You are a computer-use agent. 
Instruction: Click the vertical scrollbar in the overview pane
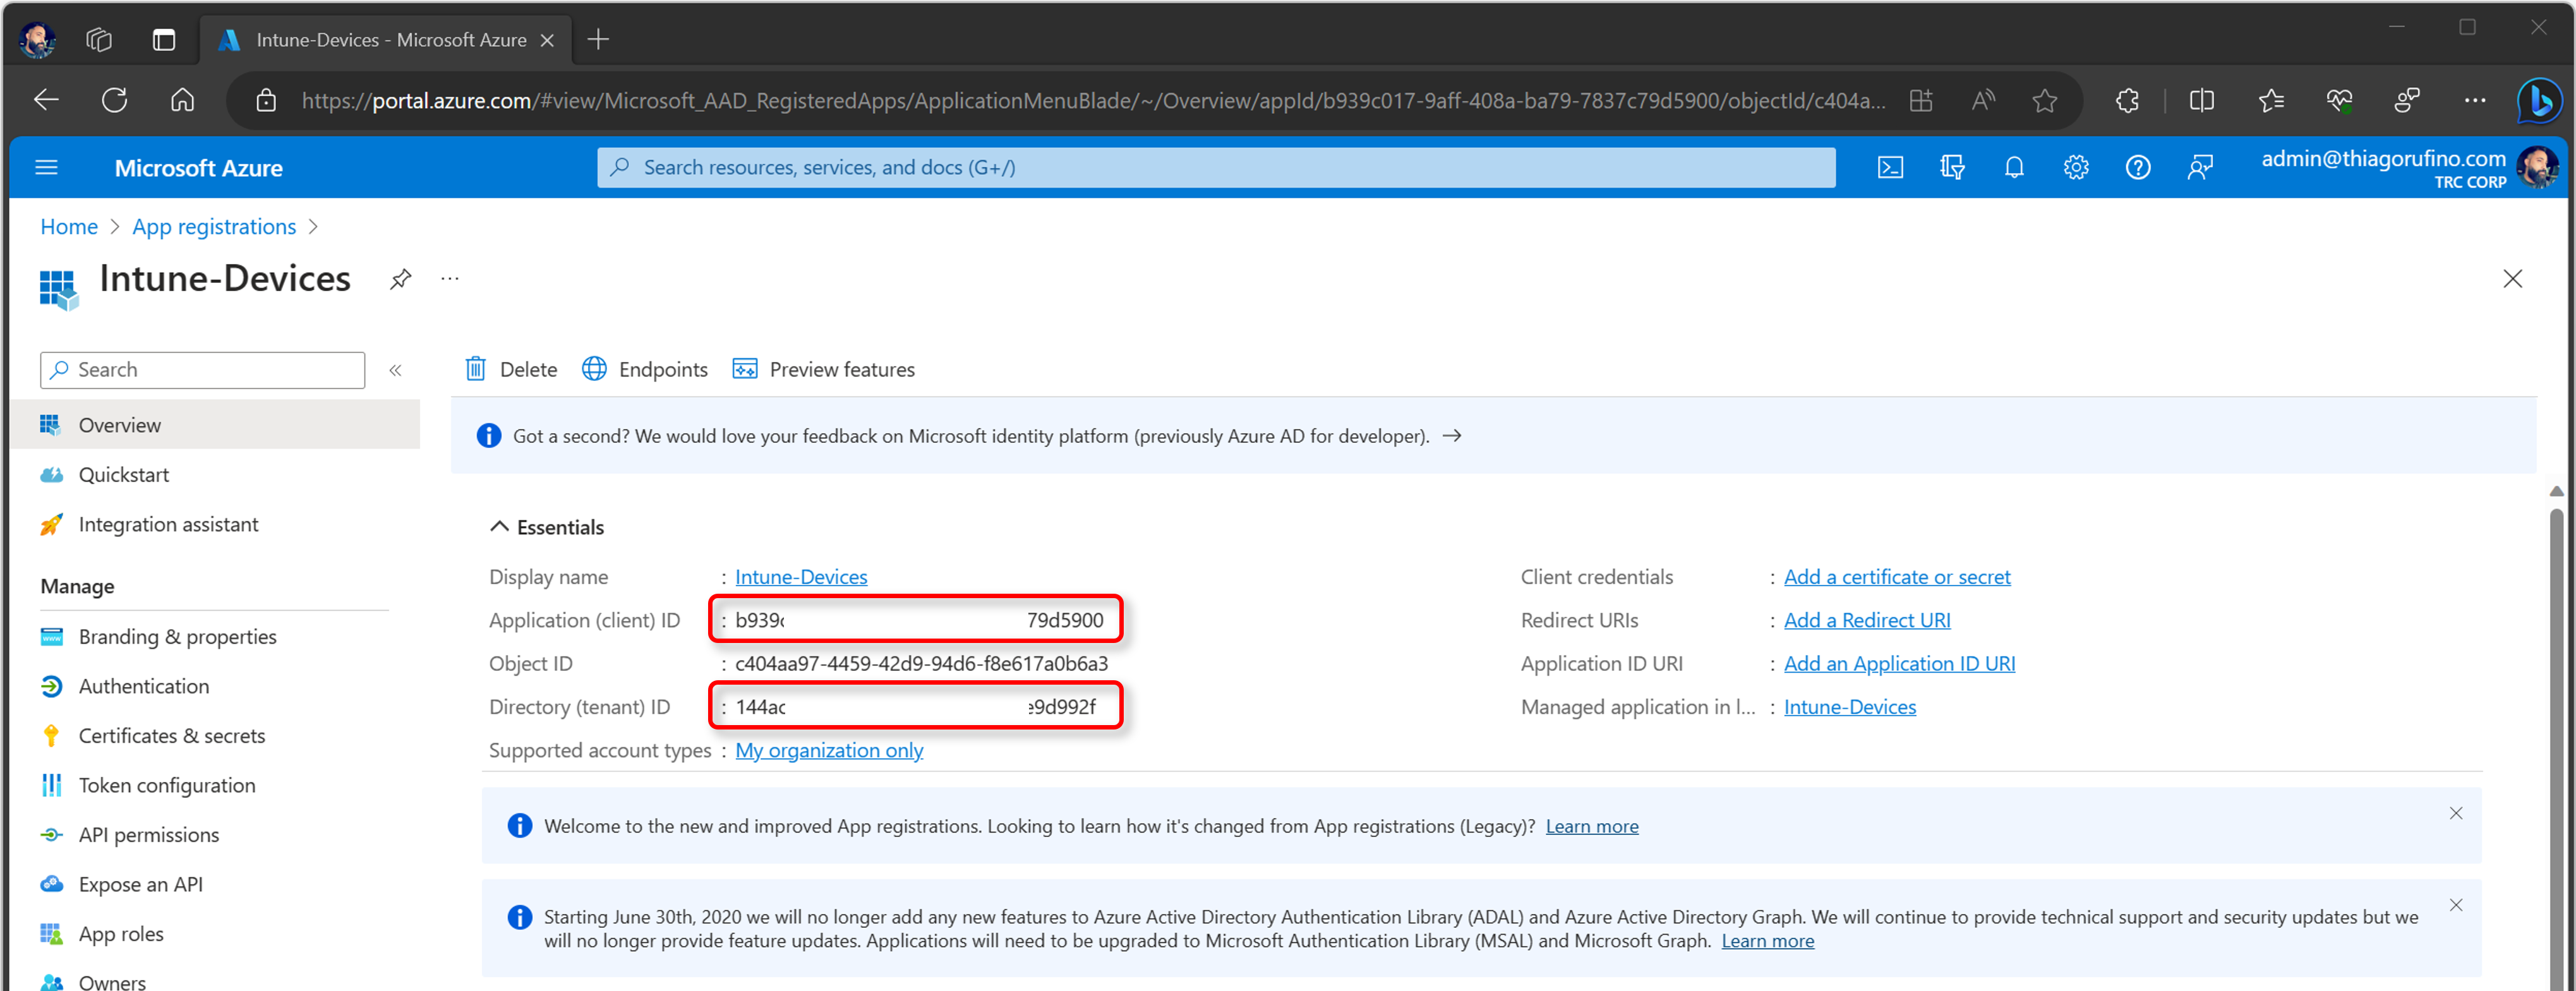tap(2556, 740)
